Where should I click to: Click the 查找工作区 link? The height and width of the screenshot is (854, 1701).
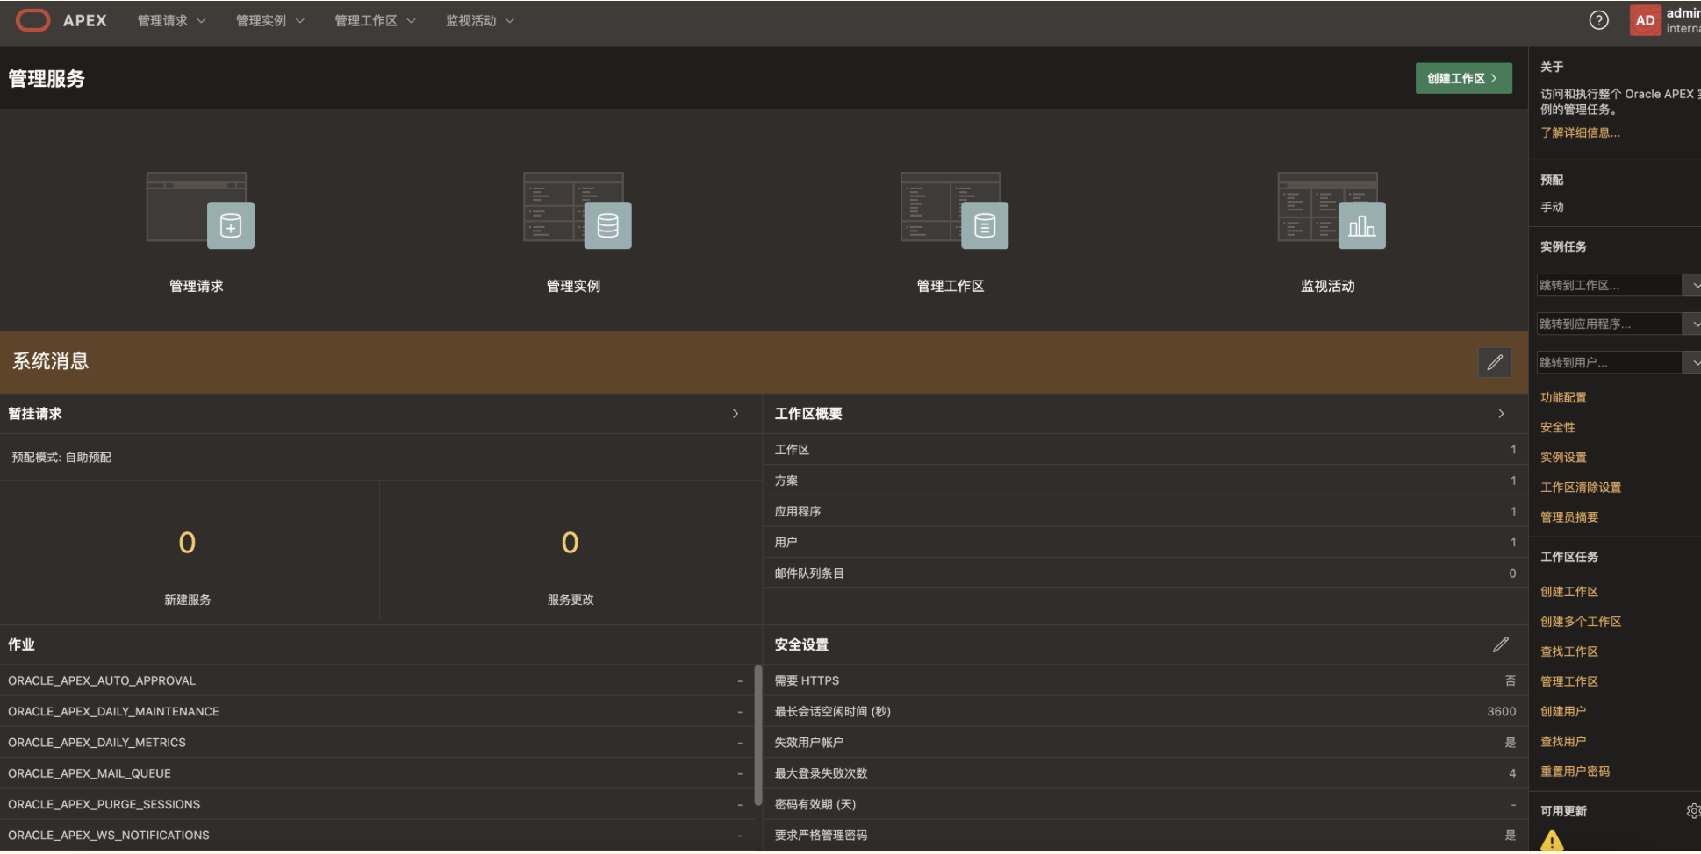[x=1569, y=651]
